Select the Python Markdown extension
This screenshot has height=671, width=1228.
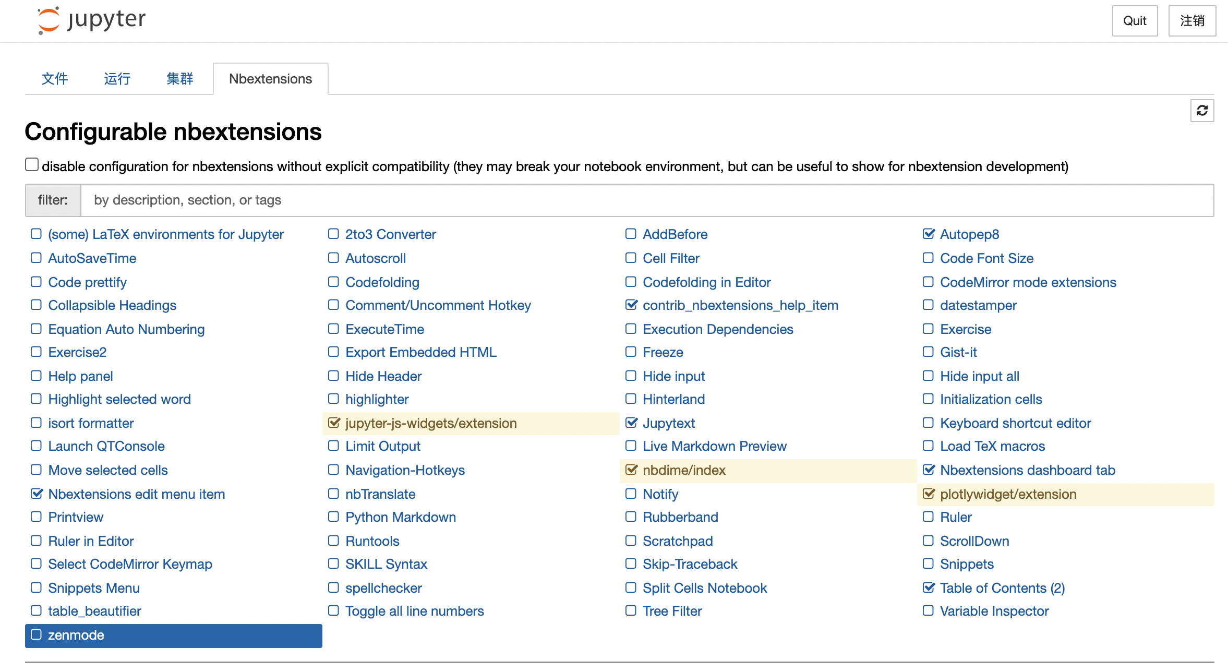401,517
